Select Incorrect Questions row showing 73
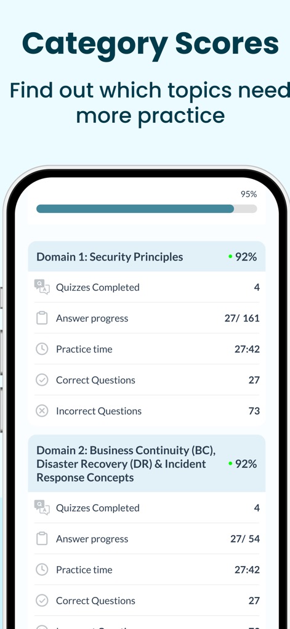290x629 pixels. 147,410
